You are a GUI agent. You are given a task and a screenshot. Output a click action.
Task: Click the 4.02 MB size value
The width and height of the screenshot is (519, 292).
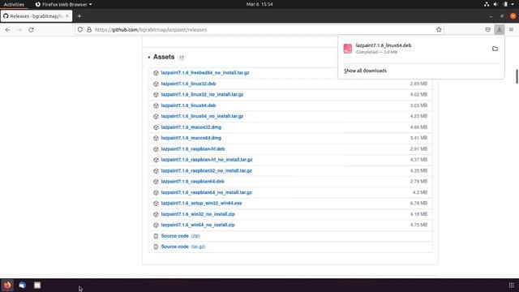(x=418, y=95)
